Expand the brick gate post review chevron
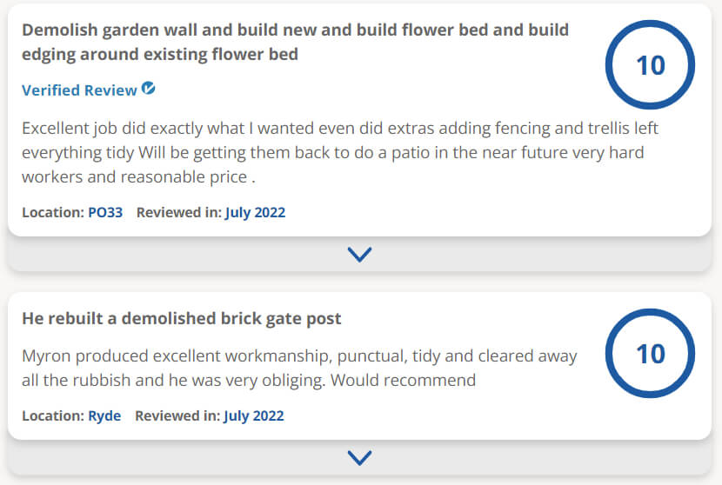Viewport: 722px width, 485px height. tap(359, 457)
